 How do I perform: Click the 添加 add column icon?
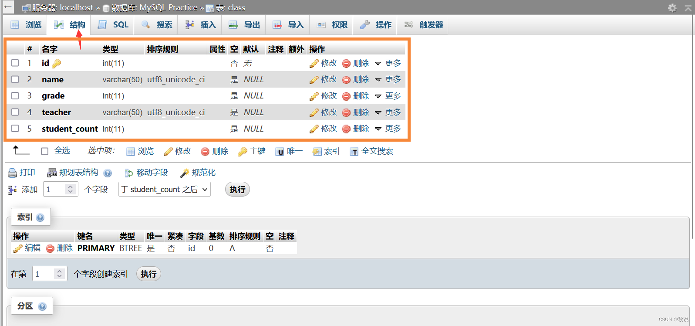click(13, 190)
